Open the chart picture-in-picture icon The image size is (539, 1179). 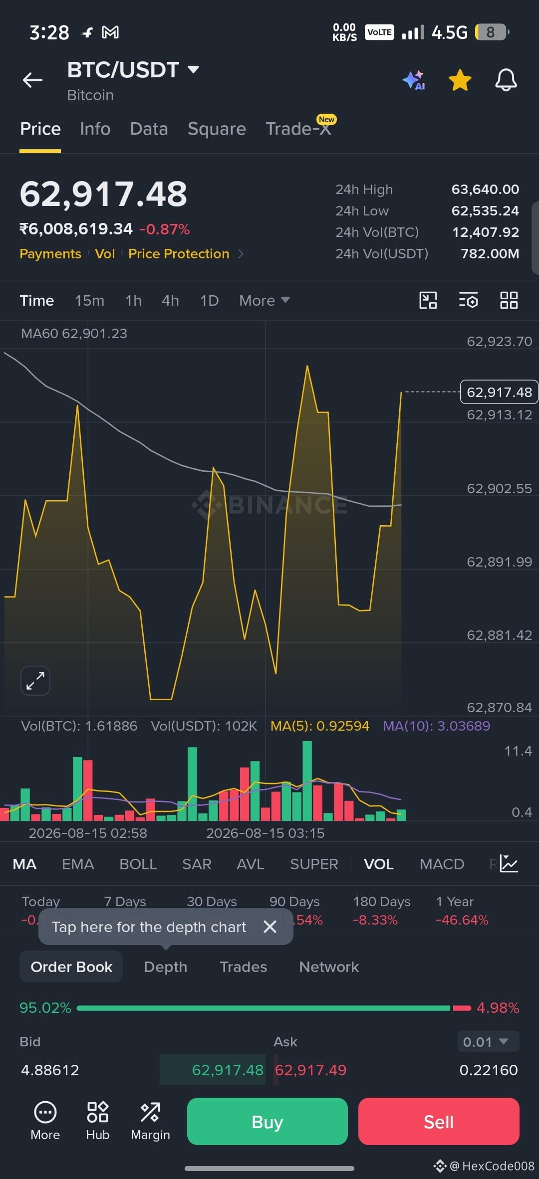point(428,300)
